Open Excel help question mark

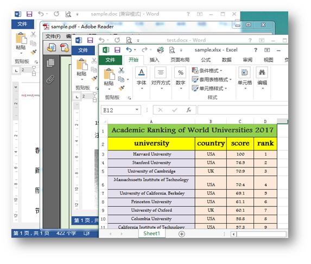pos(256,50)
